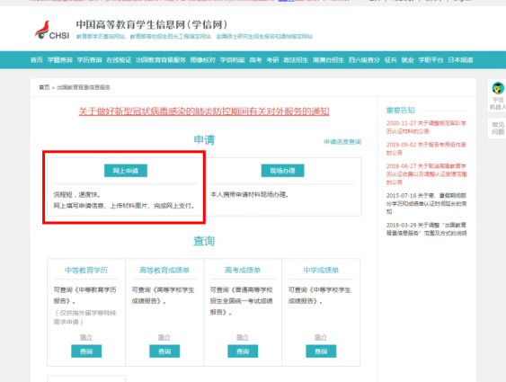Open the 2015-07-16 notice in 重要告知
Viewport: 506px width, 382px height.
[426, 203]
